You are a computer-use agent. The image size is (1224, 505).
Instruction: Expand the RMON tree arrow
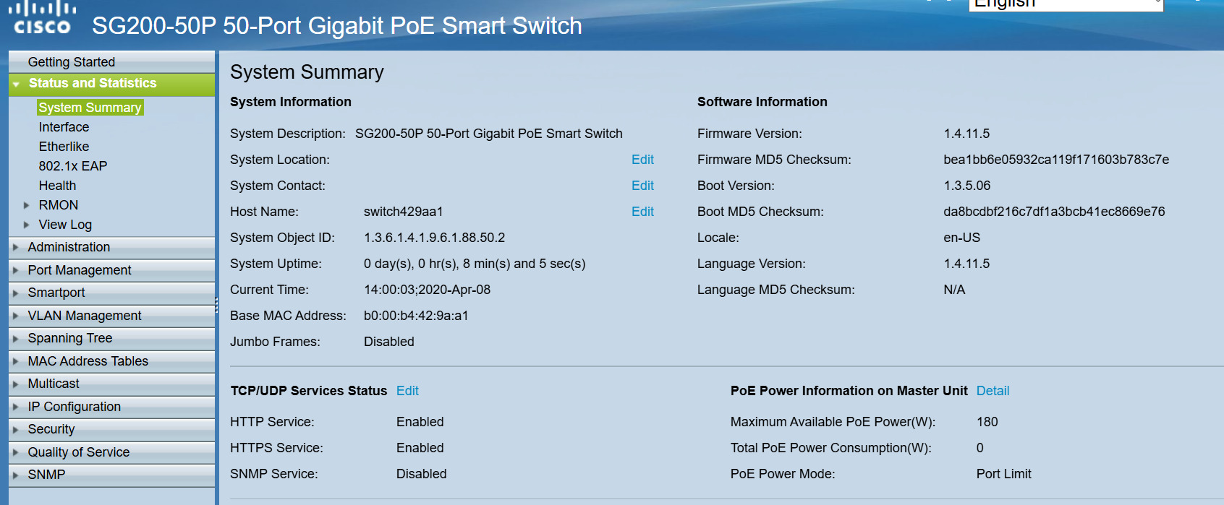[x=27, y=205]
